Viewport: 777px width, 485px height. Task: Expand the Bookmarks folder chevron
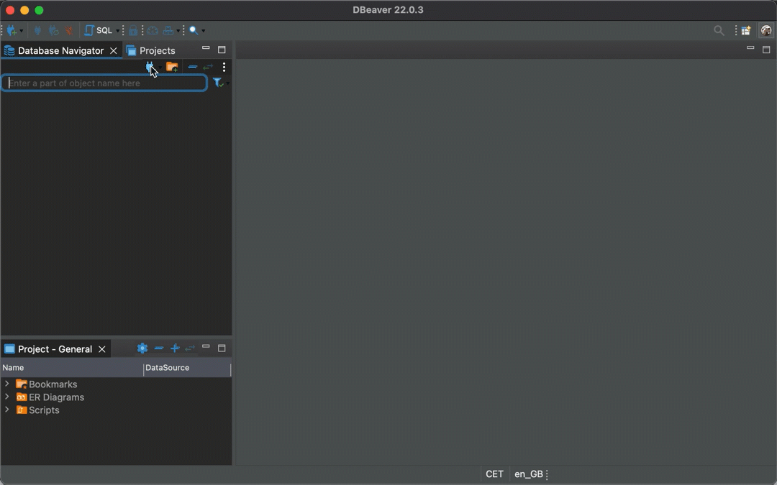[x=7, y=384]
